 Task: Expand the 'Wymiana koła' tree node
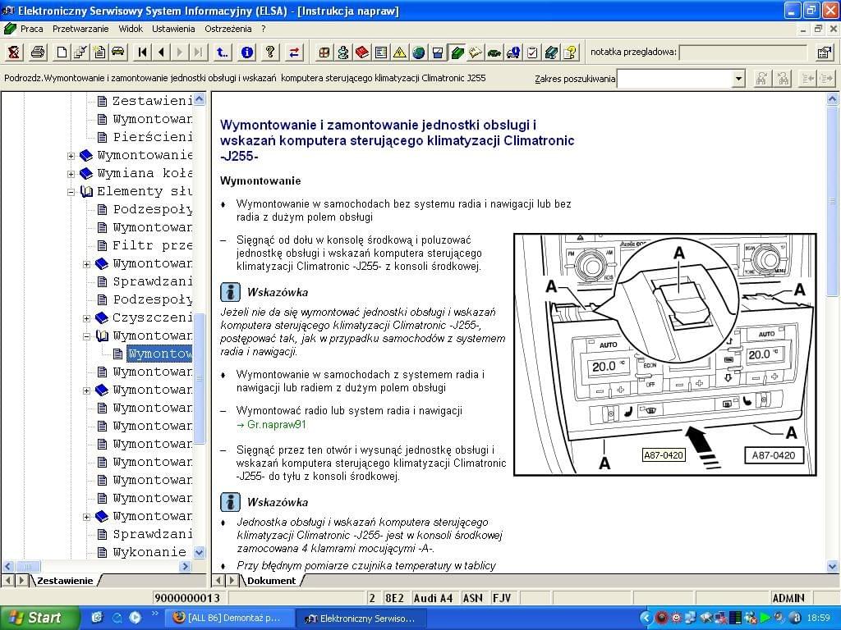[71, 174]
